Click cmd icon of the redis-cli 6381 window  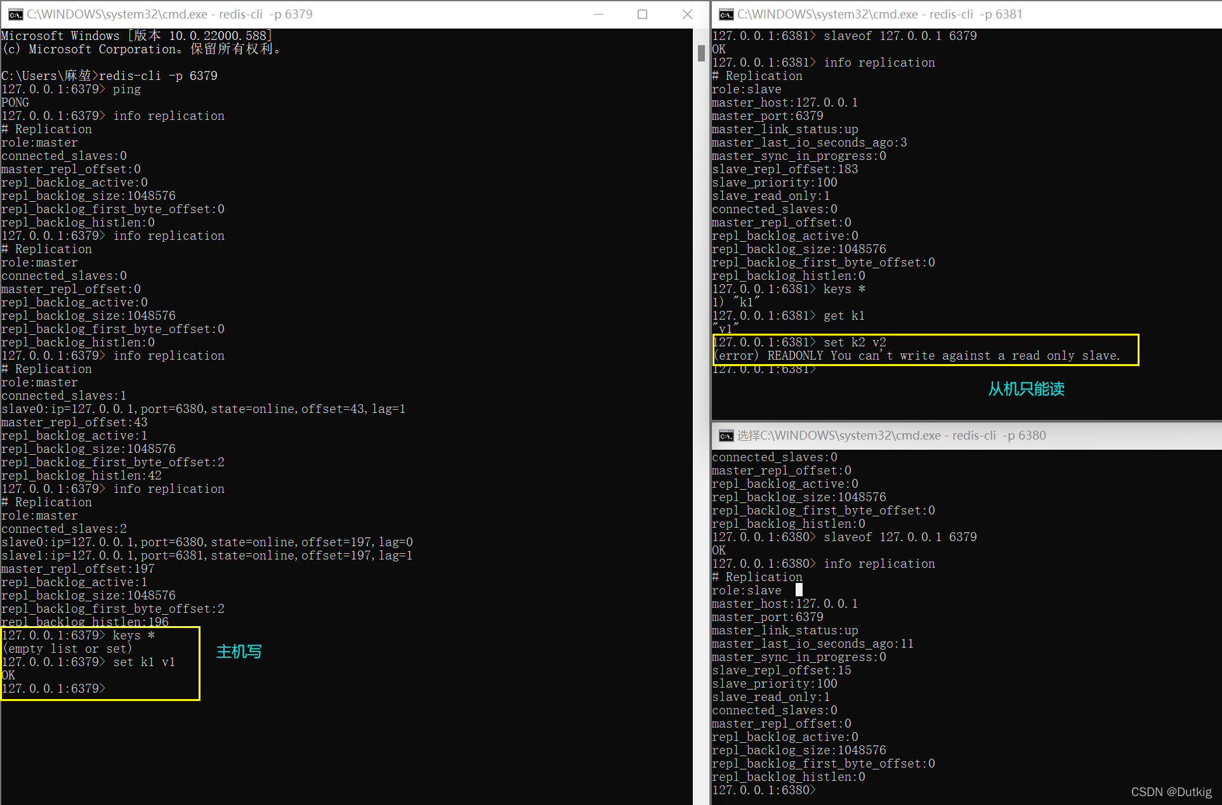(726, 14)
